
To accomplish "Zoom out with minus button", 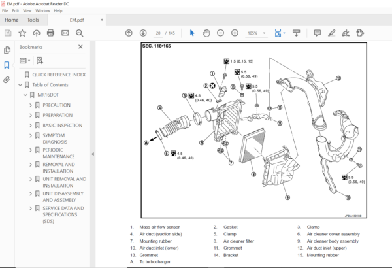I will click(221, 33).
